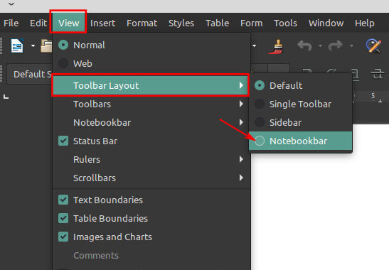The width and height of the screenshot is (389, 270).
Task: Open the Table menu
Action: tap(218, 23)
